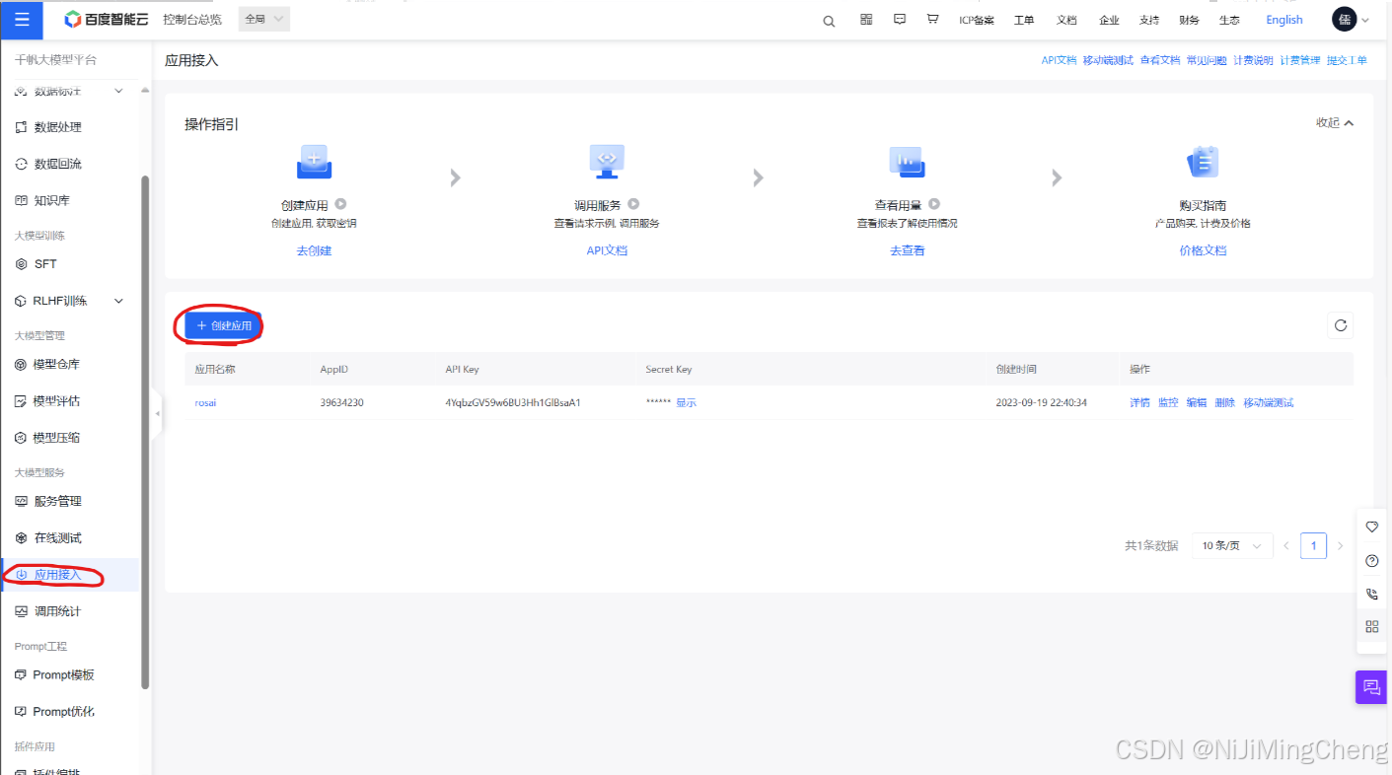1392x775 pixels.
Task: Click the grid apps icon on right rail
Action: [1372, 626]
